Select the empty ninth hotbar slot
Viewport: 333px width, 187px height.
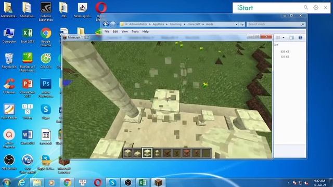[x=206, y=153]
